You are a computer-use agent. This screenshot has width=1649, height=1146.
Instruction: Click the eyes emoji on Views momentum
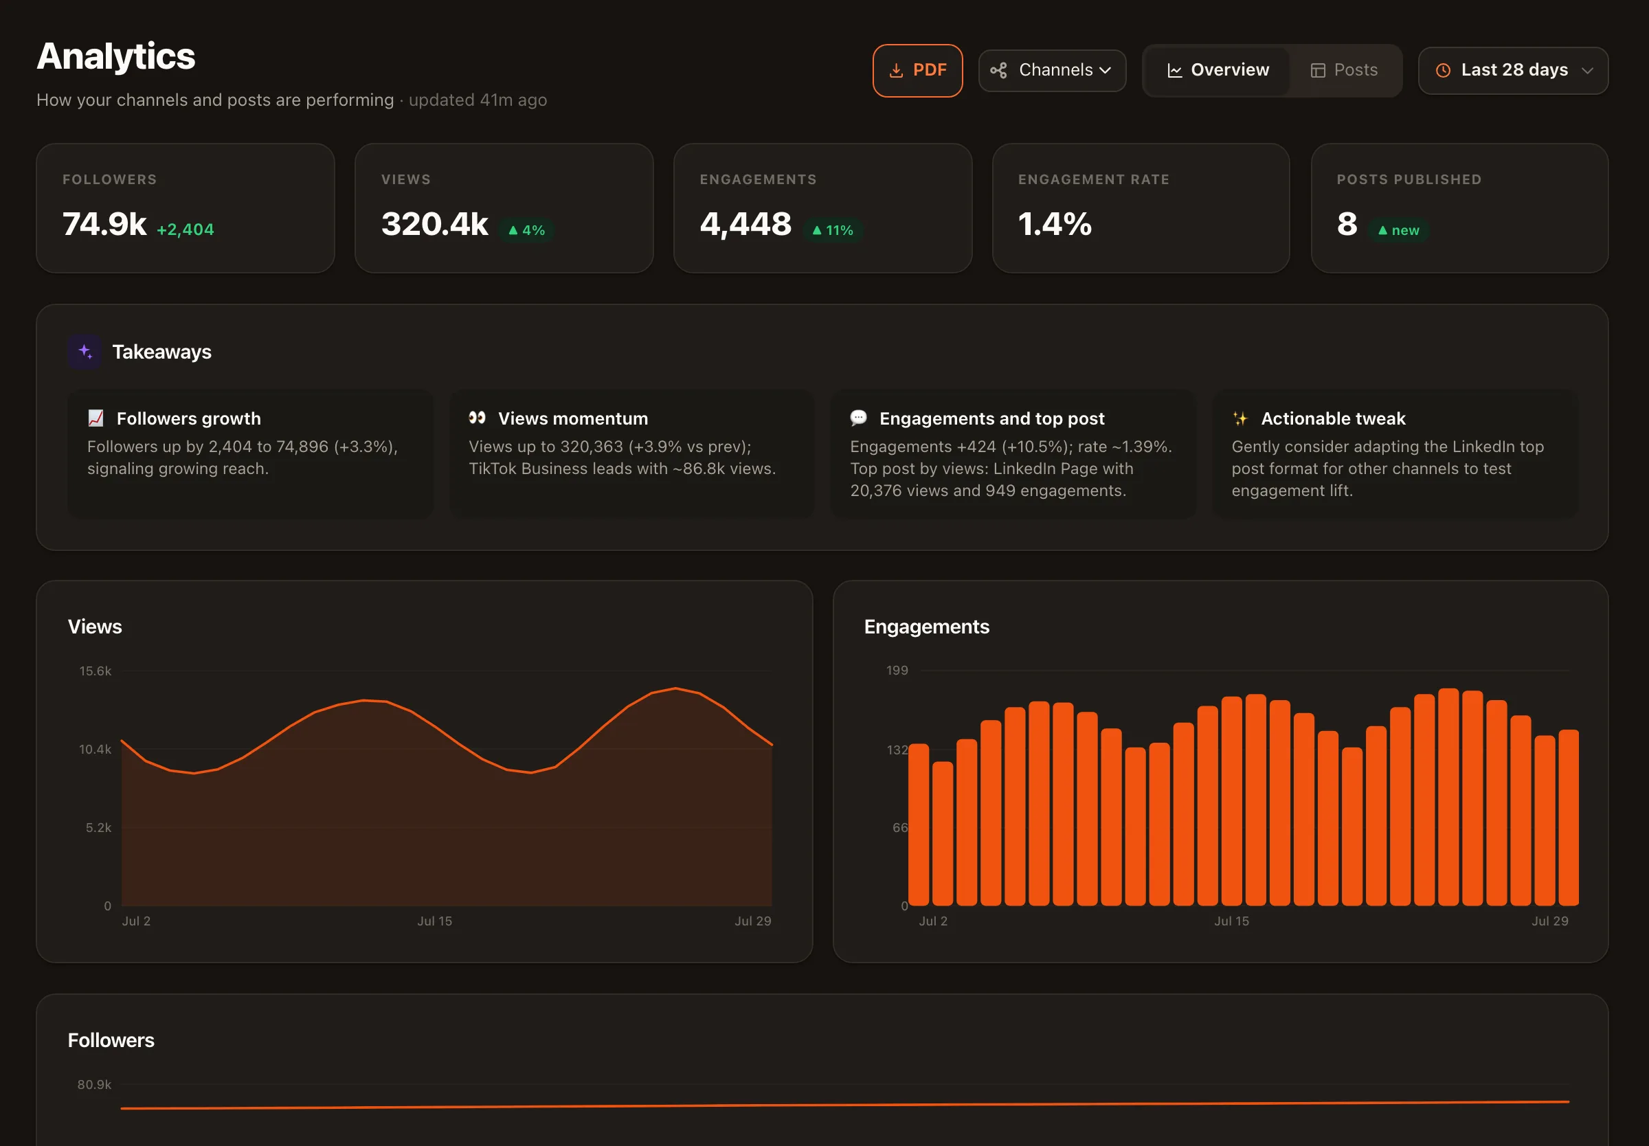[477, 418]
